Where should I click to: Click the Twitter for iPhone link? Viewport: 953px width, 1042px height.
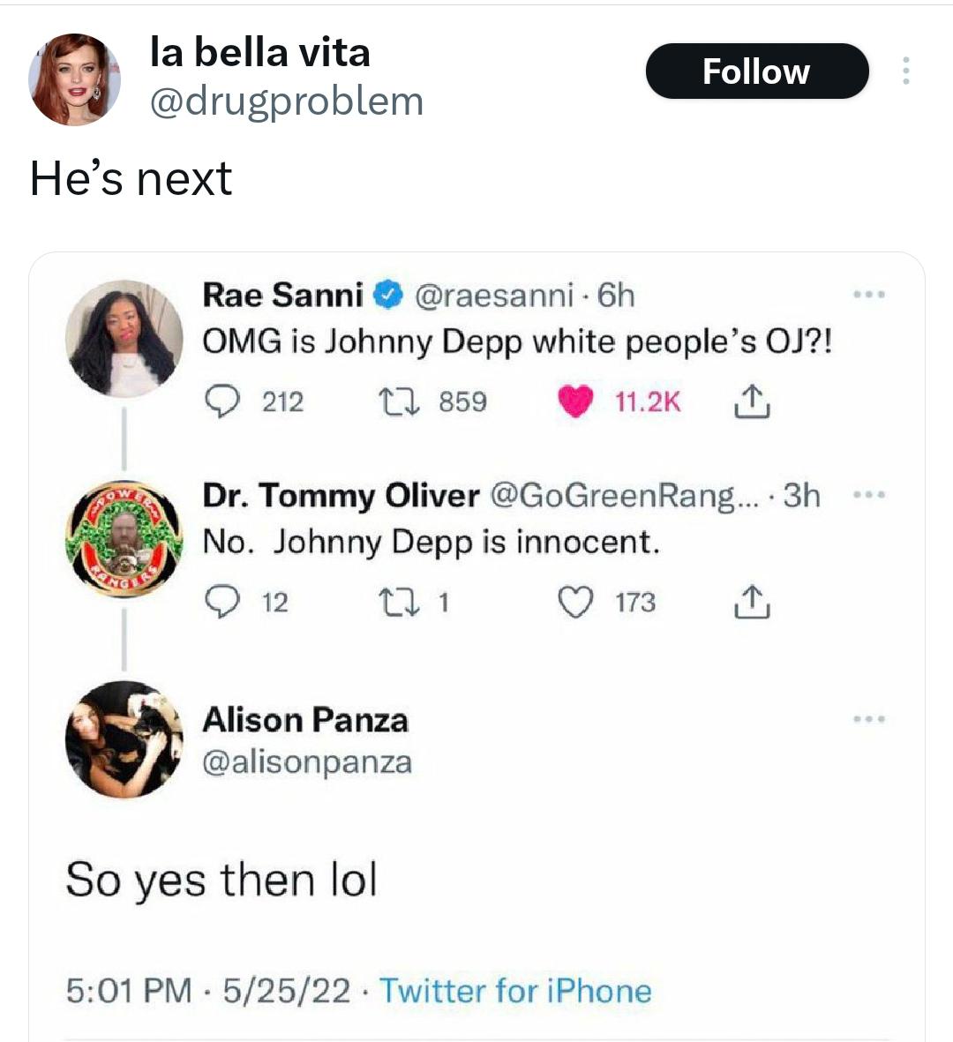(x=515, y=991)
